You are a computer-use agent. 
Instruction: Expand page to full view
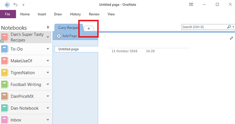coord(231,38)
